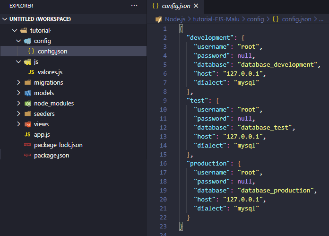The image size is (329, 236).
Task: Click the braces icon in the breadcrumb
Action: (x=276, y=19)
